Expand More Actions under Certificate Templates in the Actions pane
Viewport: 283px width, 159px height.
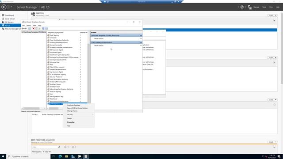[x=116, y=38]
